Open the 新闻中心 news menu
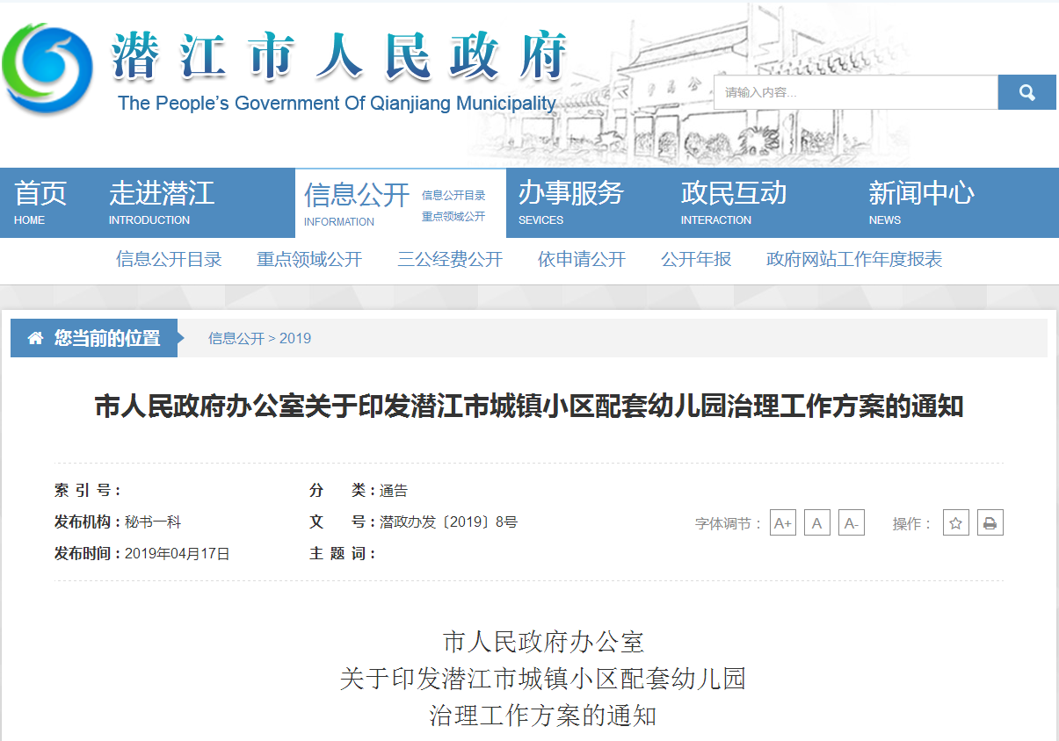Screen dimensions: 1059x741 [921, 202]
